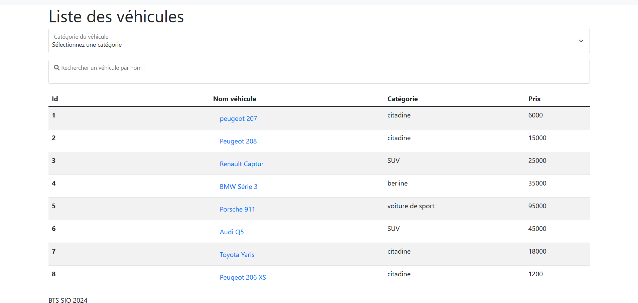638x303 pixels.
Task: Select price 15000 in Peugeot 208 row
Action: click(x=537, y=138)
